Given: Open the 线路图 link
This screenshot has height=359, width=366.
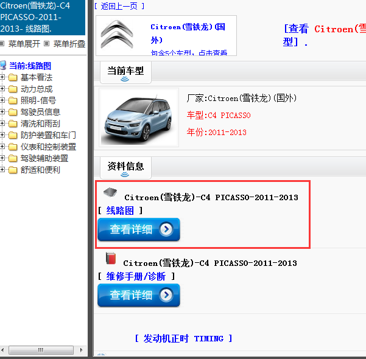Looking at the screenshot, I should point(120,211).
